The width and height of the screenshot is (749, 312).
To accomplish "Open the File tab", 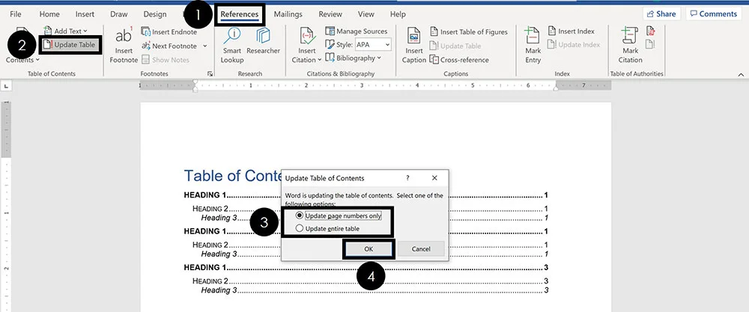I will pos(15,14).
